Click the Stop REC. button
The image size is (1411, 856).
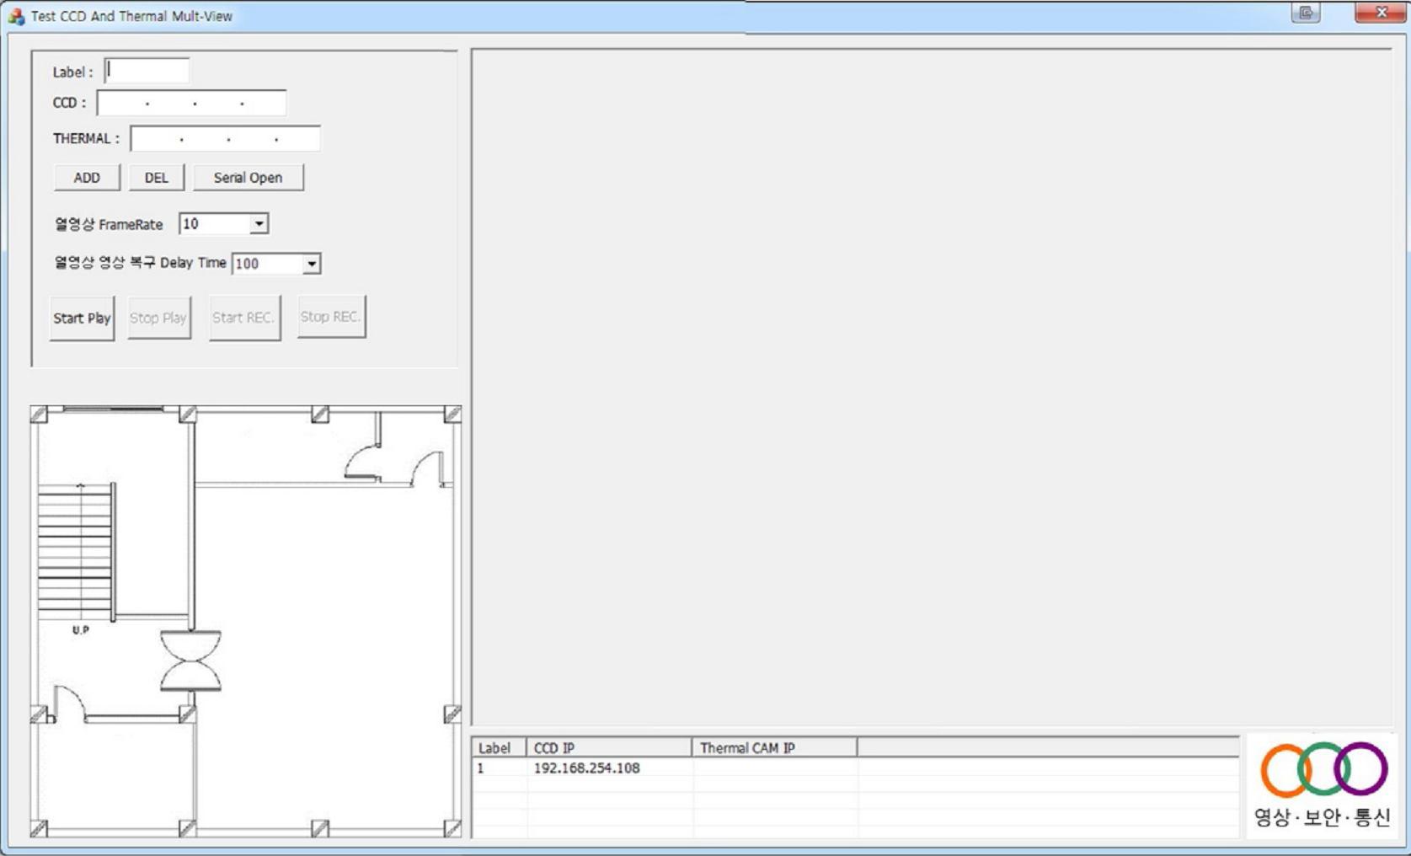[x=330, y=317]
